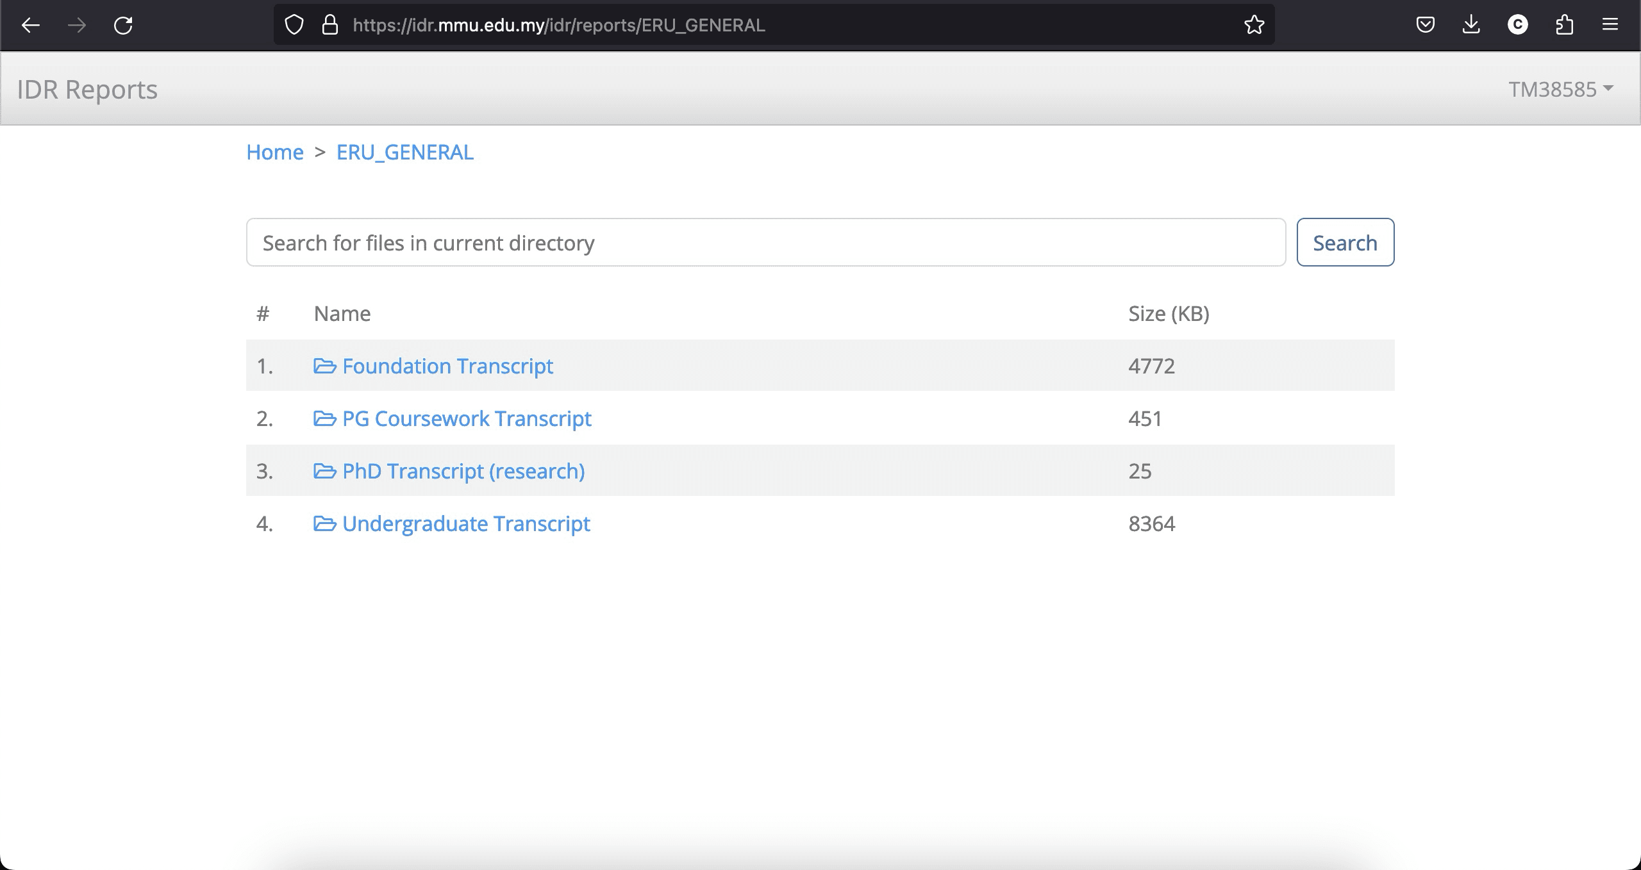Open the browser downloads panel

pos(1471,25)
